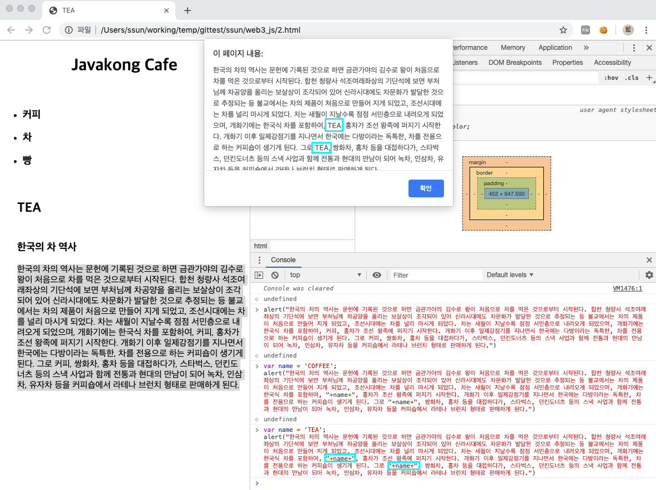Click the user agent stylesheet label
Image resolution: width=656 pixels, height=490 pixels.
[618, 110]
